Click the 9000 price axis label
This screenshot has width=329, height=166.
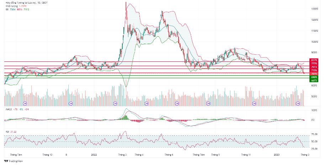point(315,52)
